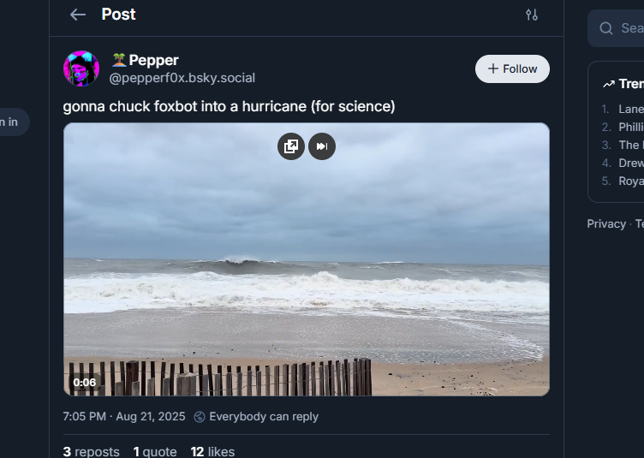Click the pop-out window icon on video

click(291, 146)
